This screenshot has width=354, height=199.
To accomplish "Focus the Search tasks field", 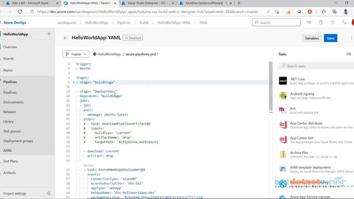I will coord(316,66).
